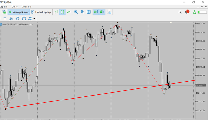The height and width of the screenshot is (120, 208).
Task: Select the Text label tool
Action: click(x=5, y=19)
